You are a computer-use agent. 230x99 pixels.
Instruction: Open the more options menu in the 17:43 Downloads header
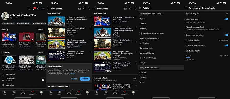89,9
